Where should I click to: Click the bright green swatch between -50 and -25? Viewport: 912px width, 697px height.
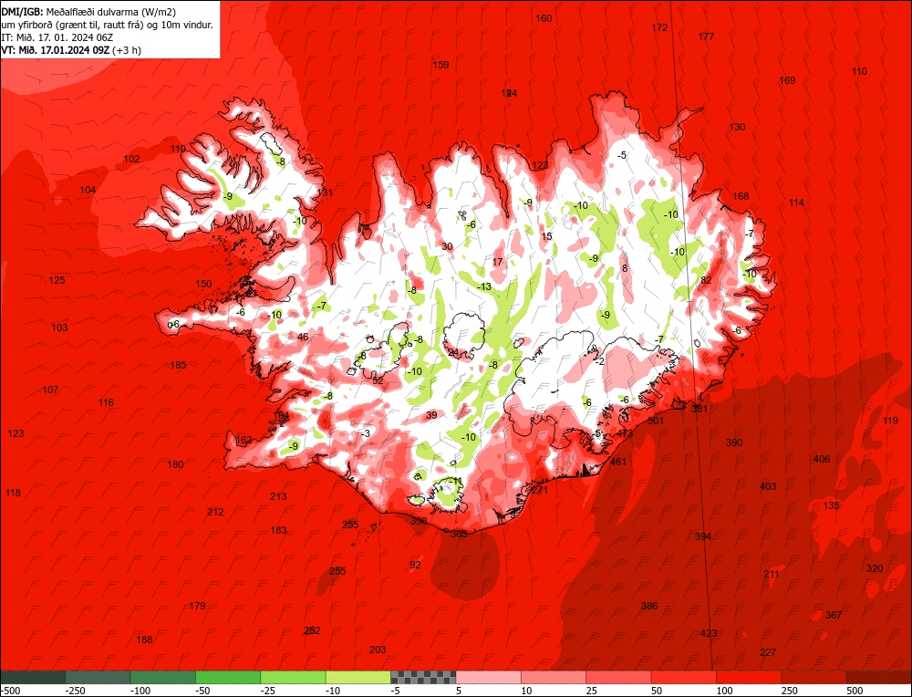(229, 677)
